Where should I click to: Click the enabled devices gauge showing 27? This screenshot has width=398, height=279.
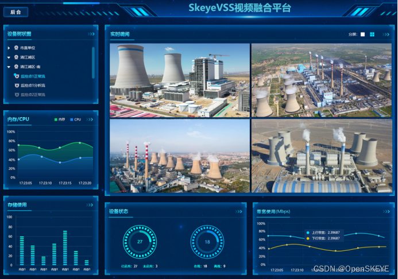point(140,242)
